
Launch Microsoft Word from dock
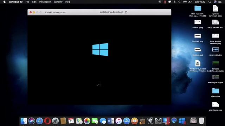tap(111, 121)
